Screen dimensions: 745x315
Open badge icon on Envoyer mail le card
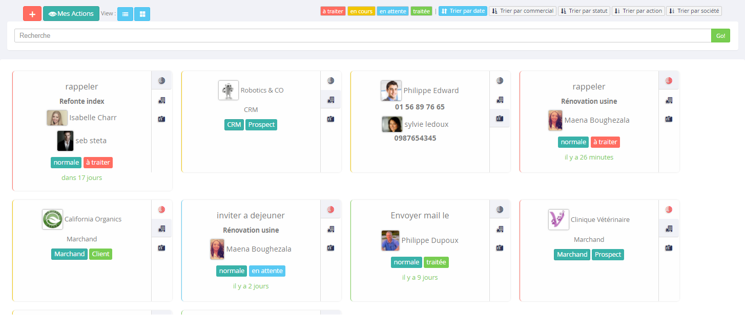click(x=500, y=248)
